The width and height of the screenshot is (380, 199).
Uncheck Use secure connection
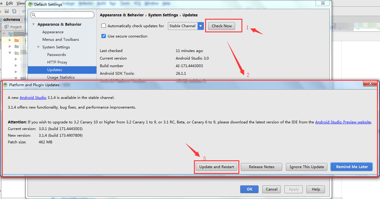coord(104,36)
